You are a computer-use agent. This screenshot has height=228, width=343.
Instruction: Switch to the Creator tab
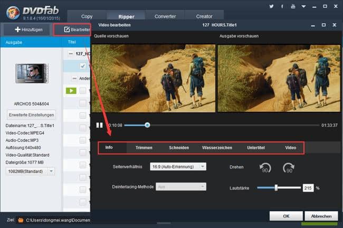point(204,16)
